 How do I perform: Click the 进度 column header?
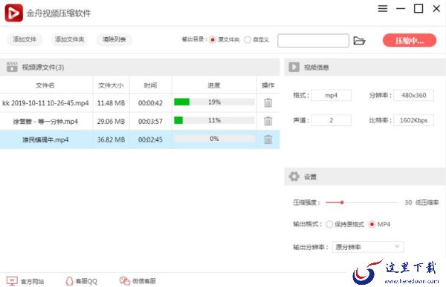pos(214,85)
